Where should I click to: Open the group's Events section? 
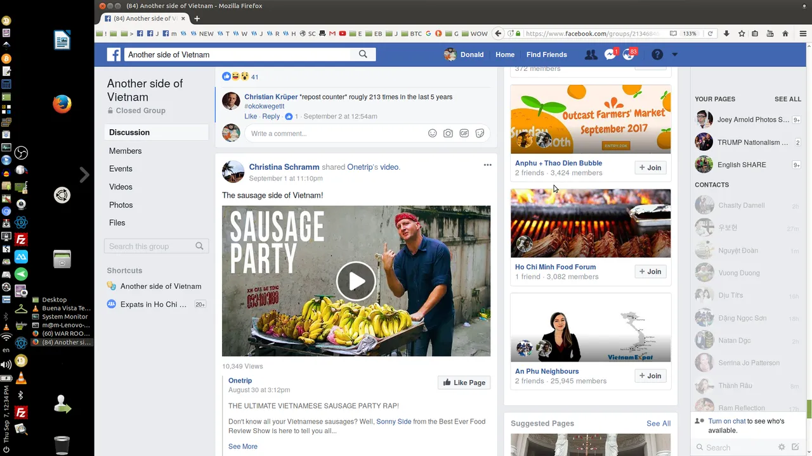click(121, 168)
